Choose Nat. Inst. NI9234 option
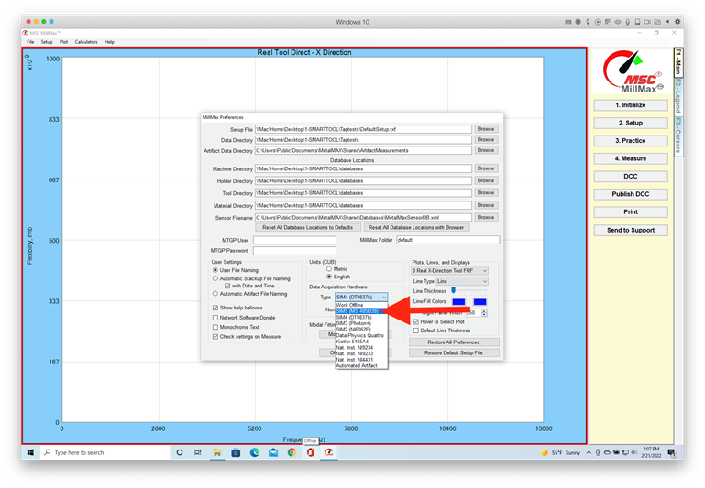 pyautogui.click(x=361, y=348)
